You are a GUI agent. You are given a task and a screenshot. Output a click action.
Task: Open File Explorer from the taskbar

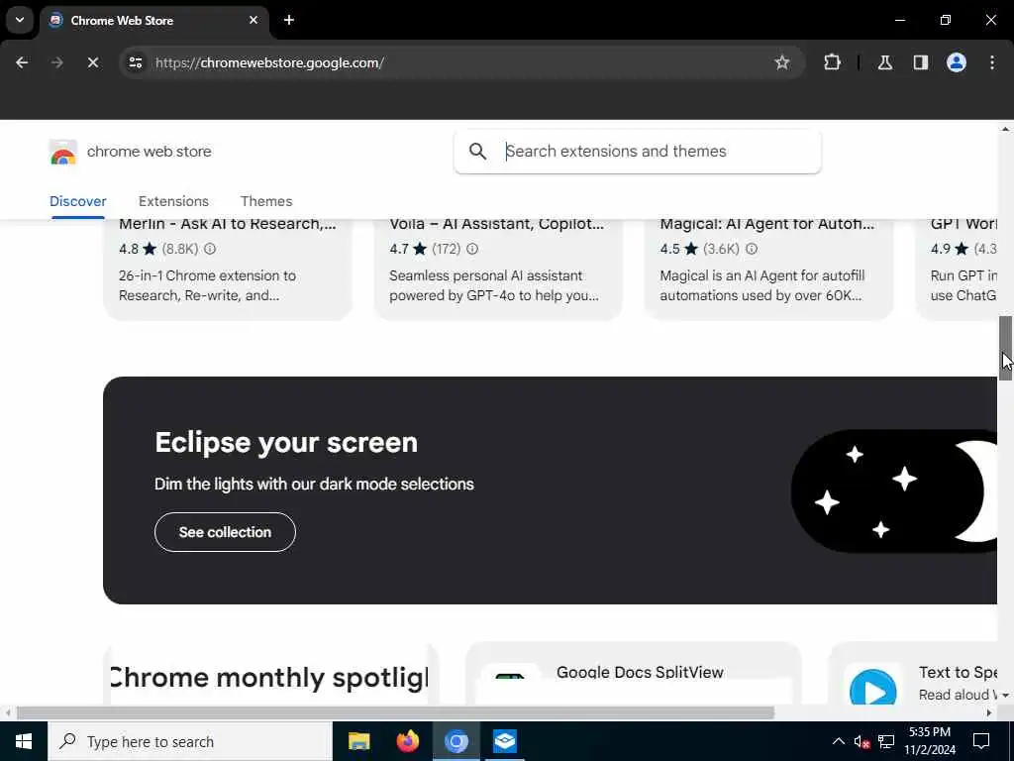[x=358, y=741]
